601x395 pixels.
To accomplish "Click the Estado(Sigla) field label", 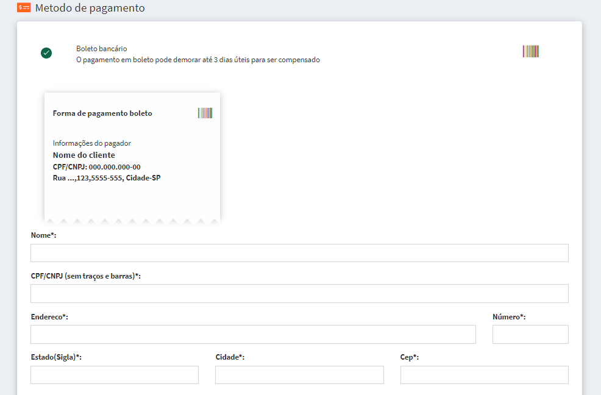I will pyautogui.click(x=56, y=357).
